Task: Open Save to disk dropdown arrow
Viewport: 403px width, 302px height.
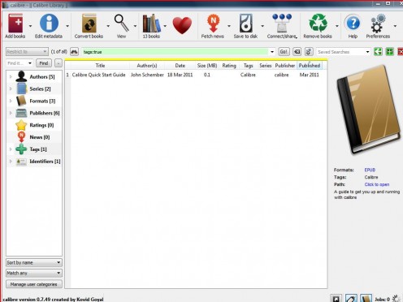Action: click(262, 26)
